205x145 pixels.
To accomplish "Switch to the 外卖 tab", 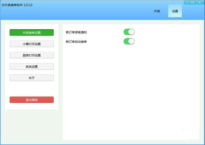I will pos(157,11).
